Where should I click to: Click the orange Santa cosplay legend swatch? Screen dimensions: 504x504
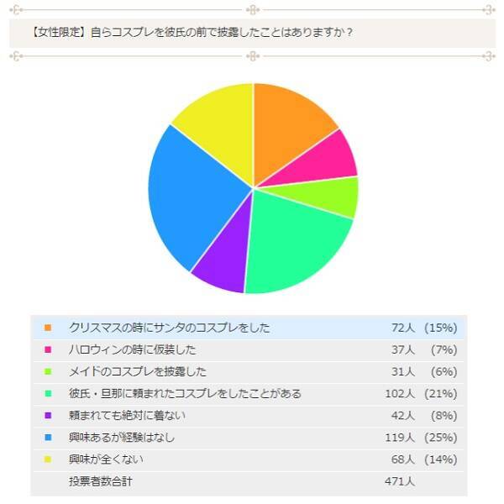pyautogui.click(x=48, y=328)
